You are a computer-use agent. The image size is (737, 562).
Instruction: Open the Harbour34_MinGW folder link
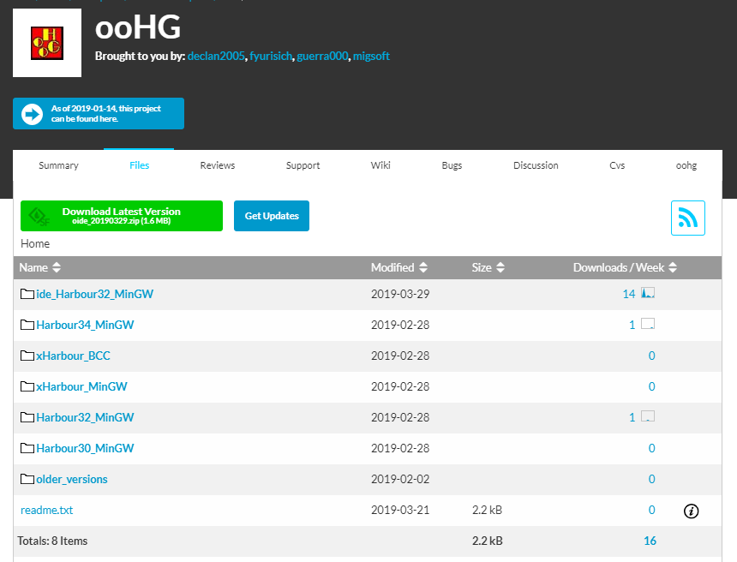(85, 325)
